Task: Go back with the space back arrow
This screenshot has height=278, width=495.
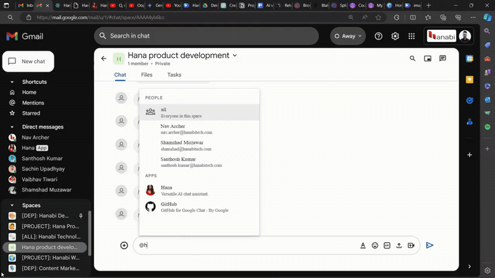Action: [104, 58]
